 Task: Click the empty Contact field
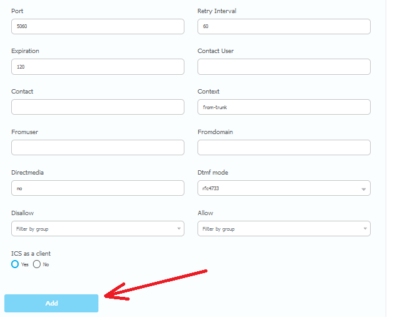97,107
